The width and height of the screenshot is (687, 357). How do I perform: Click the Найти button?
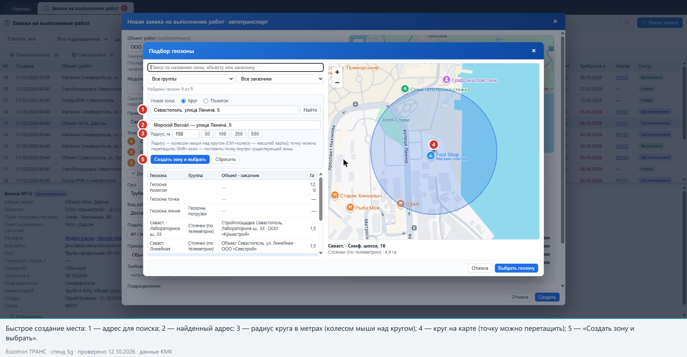point(310,110)
